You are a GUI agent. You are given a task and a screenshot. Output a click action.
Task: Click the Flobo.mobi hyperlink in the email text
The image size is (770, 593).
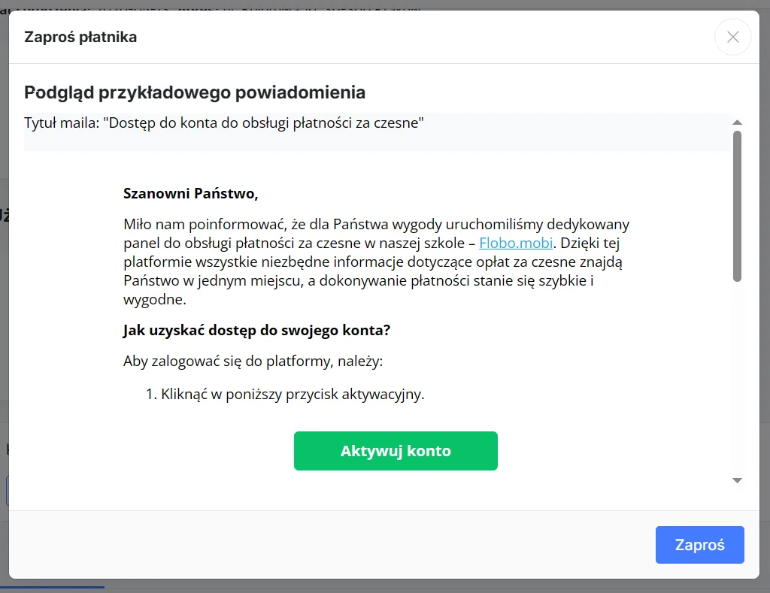click(x=516, y=242)
